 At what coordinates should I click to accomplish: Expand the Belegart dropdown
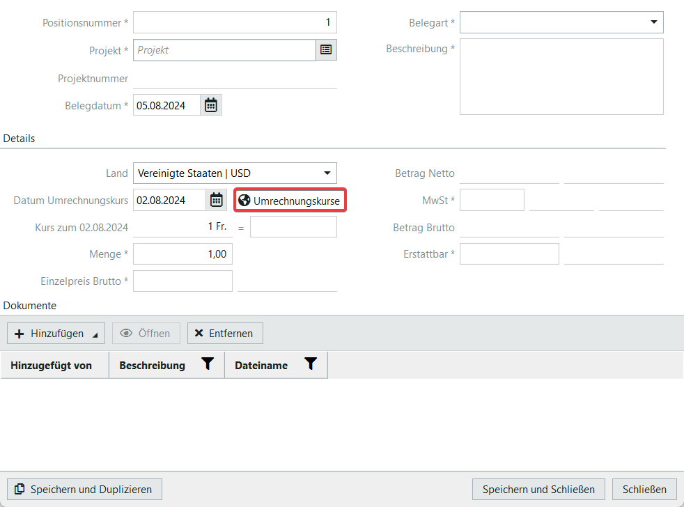(x=653, y=22)
